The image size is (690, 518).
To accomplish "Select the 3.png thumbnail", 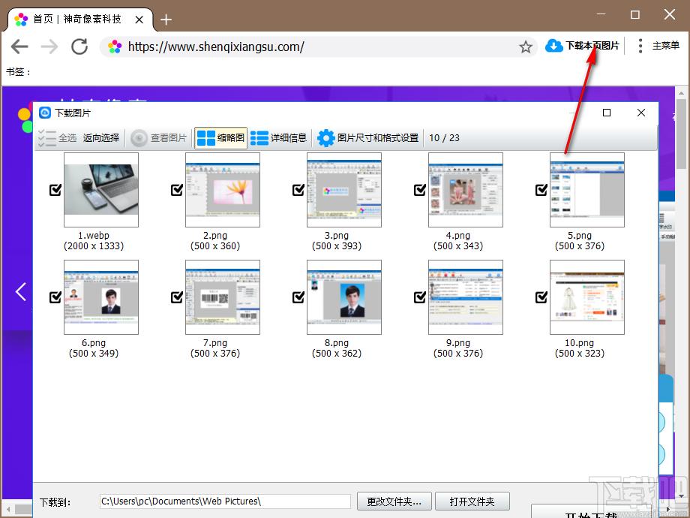I will click(344, 190).
